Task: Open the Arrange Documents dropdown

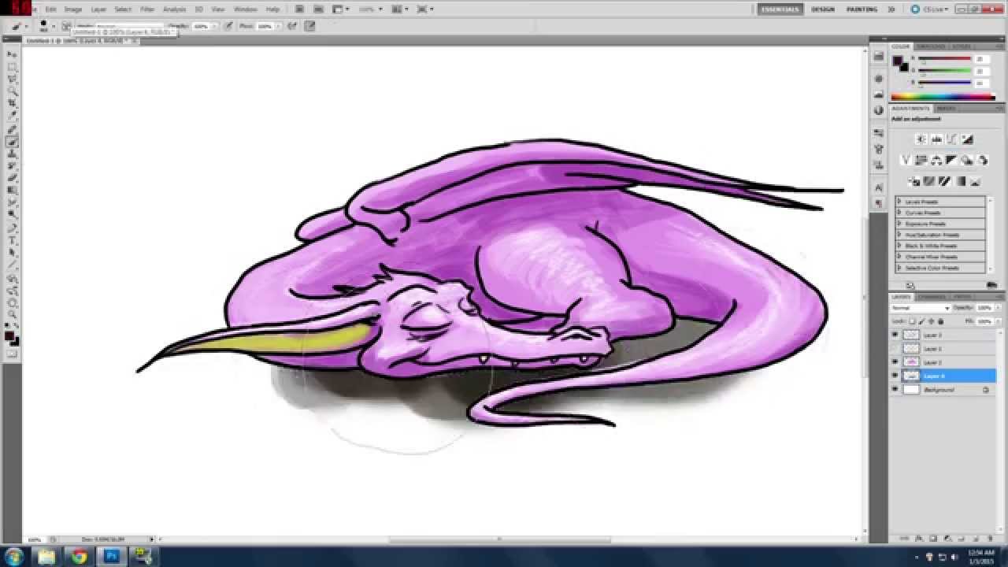Action: [x=399, y=9]
